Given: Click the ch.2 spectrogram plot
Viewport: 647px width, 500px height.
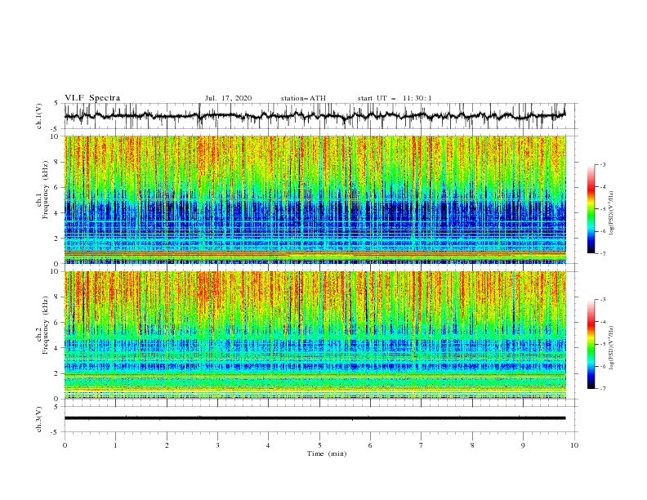Looking at the screenshot, I should point(315,335).
